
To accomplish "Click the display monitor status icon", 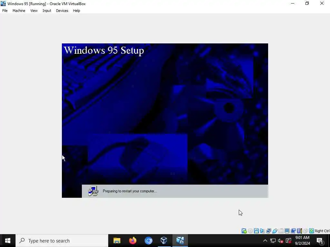I will tap(287, 231).
